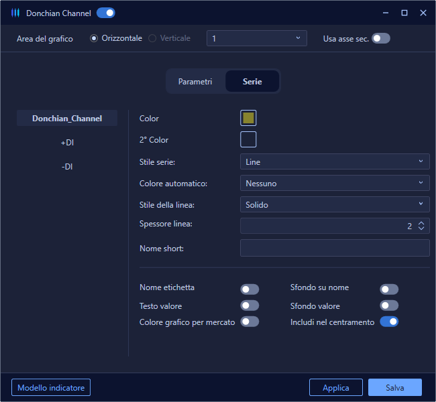
Task: Close the Donchian Channel window
Action: (423, 13)
